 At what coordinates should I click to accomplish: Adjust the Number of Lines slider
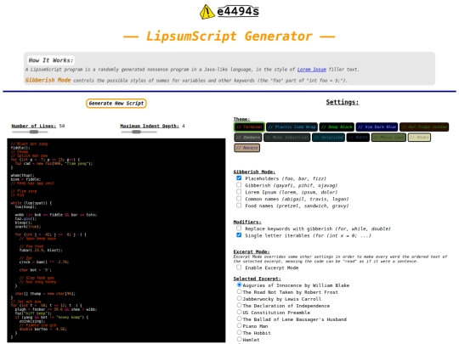point(30,132)
